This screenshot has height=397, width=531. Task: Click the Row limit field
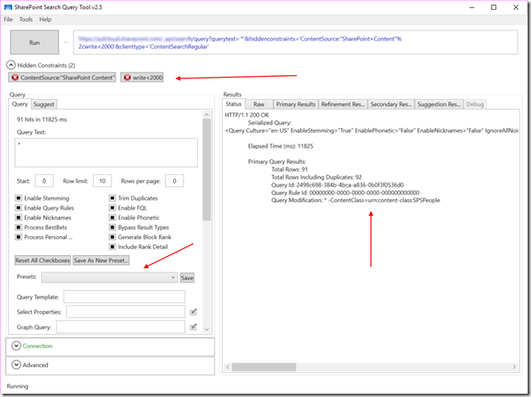click(x=102, y=181)
